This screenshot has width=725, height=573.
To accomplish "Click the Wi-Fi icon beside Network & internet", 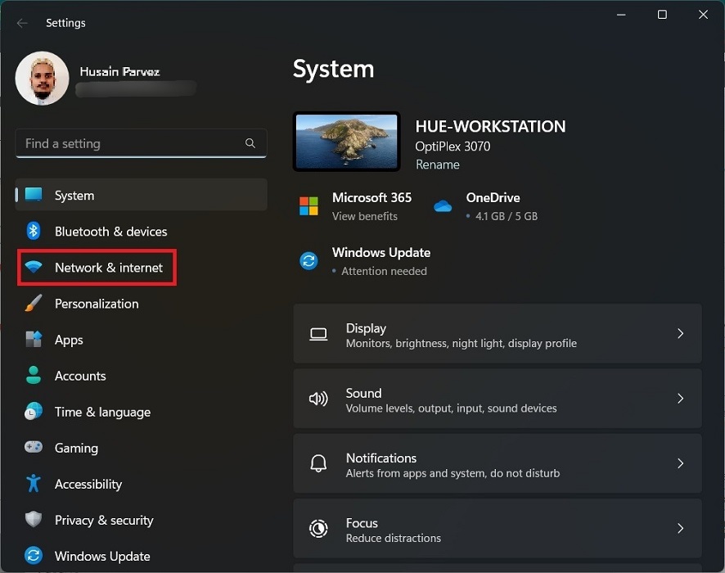I will point(33,268).
